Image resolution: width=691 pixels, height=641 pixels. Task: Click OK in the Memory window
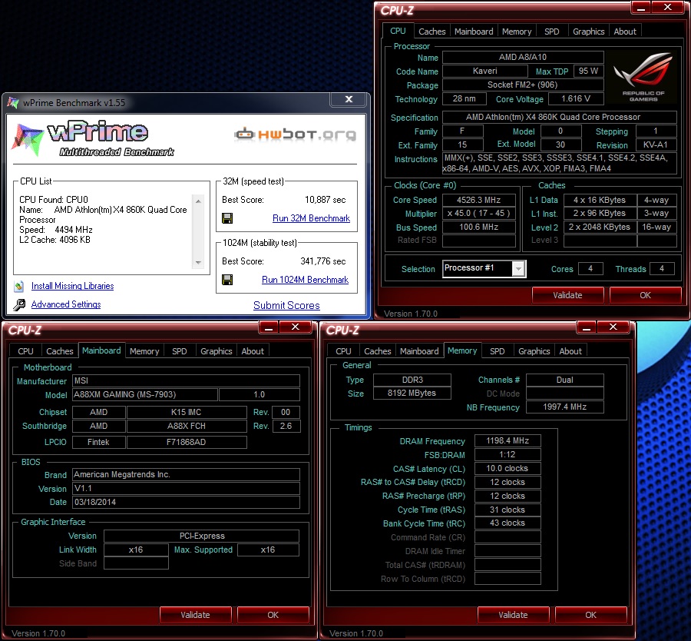[590, 615]
